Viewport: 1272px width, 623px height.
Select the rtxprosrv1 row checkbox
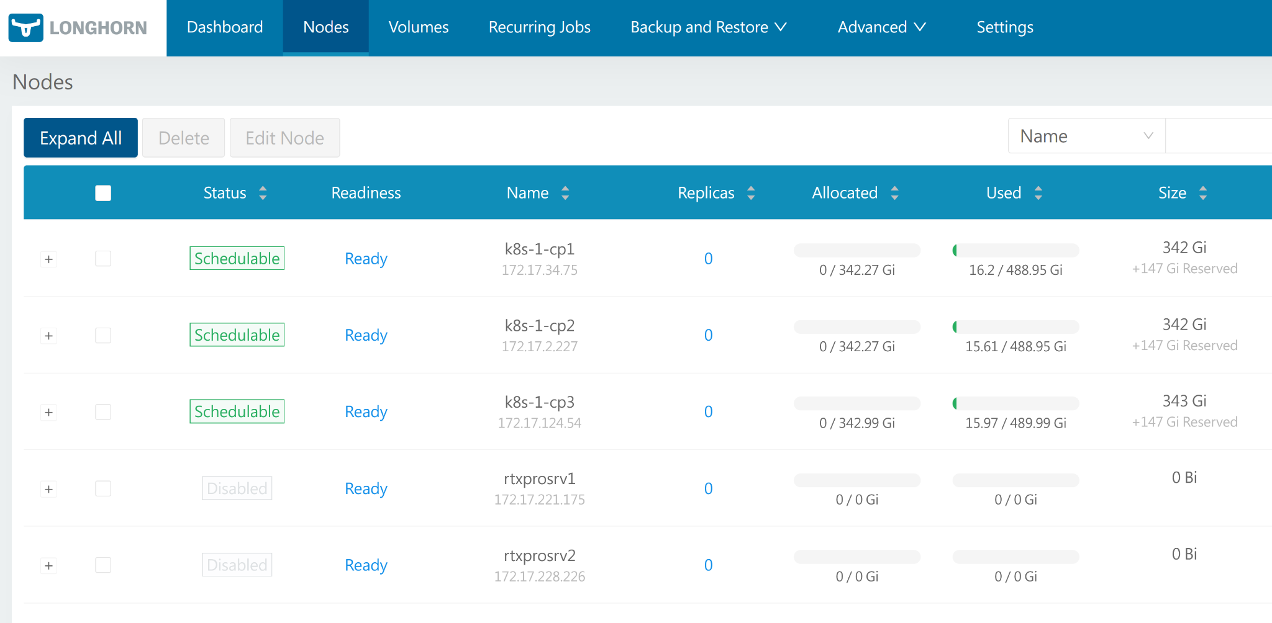pyautogui.click(x=103, y=489)
